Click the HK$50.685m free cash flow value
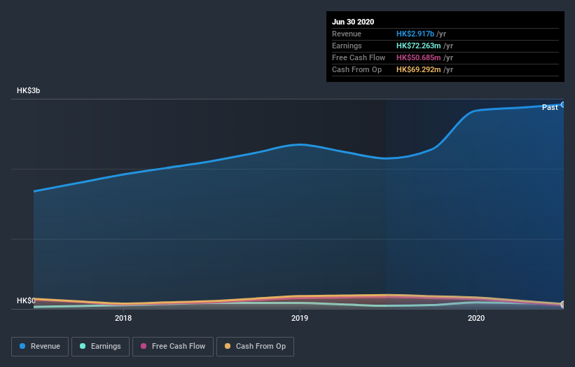 418,57
